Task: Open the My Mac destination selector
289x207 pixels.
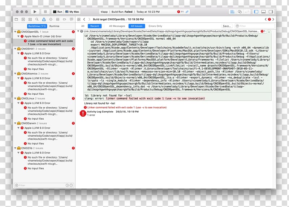Action: [x=72, y=12]
